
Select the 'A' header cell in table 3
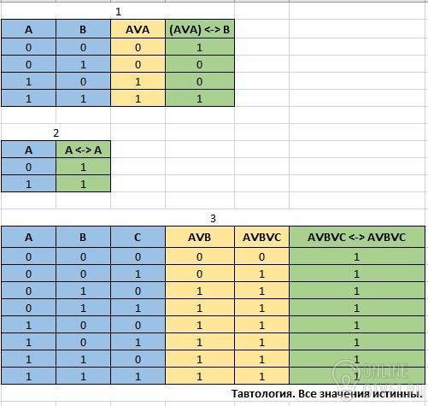[x=28, y=237]
